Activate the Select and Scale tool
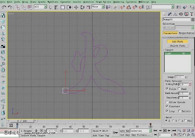This screenshot has height=138, width=195. pos(88,7)
